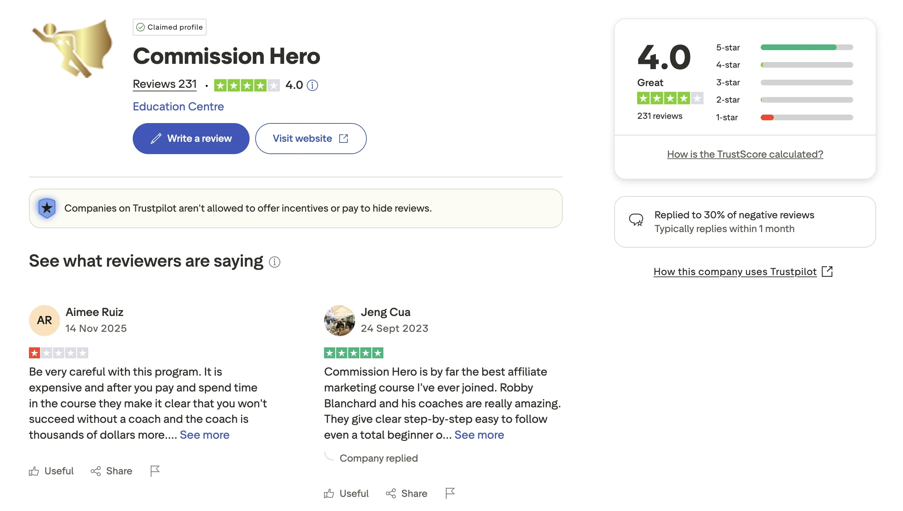The image size is (903, 511).
Task: Filter reviews by 1-star rating bar
Action: point(806,117)
